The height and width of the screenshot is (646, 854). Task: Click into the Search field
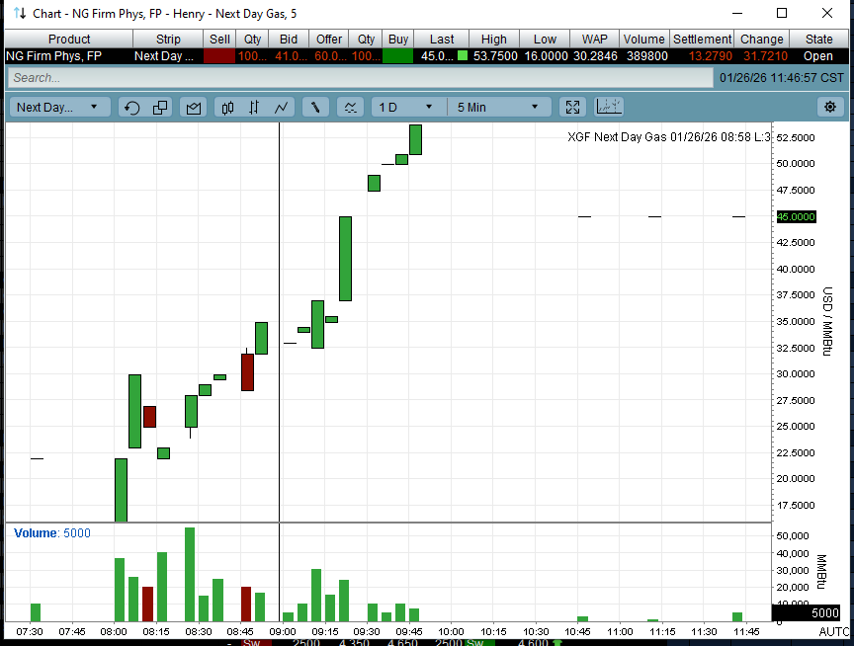360,78
